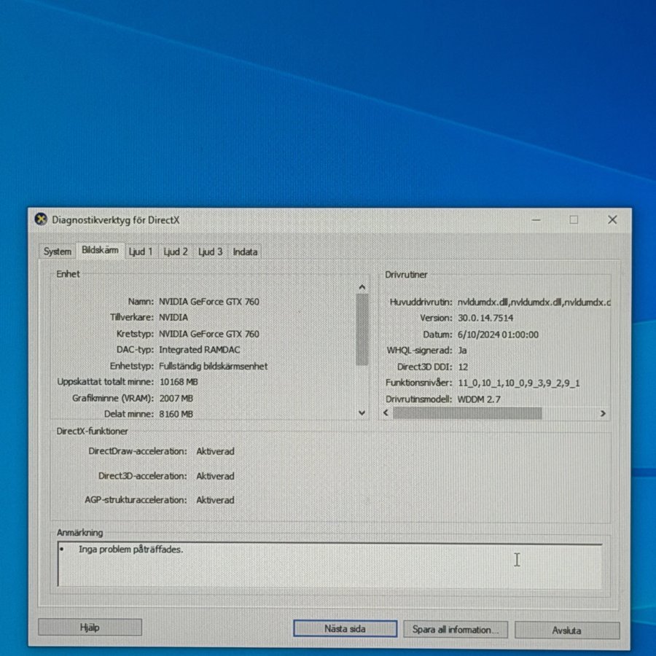Open the Indata tab
656x656 pixels.
[x=245, y=251]
